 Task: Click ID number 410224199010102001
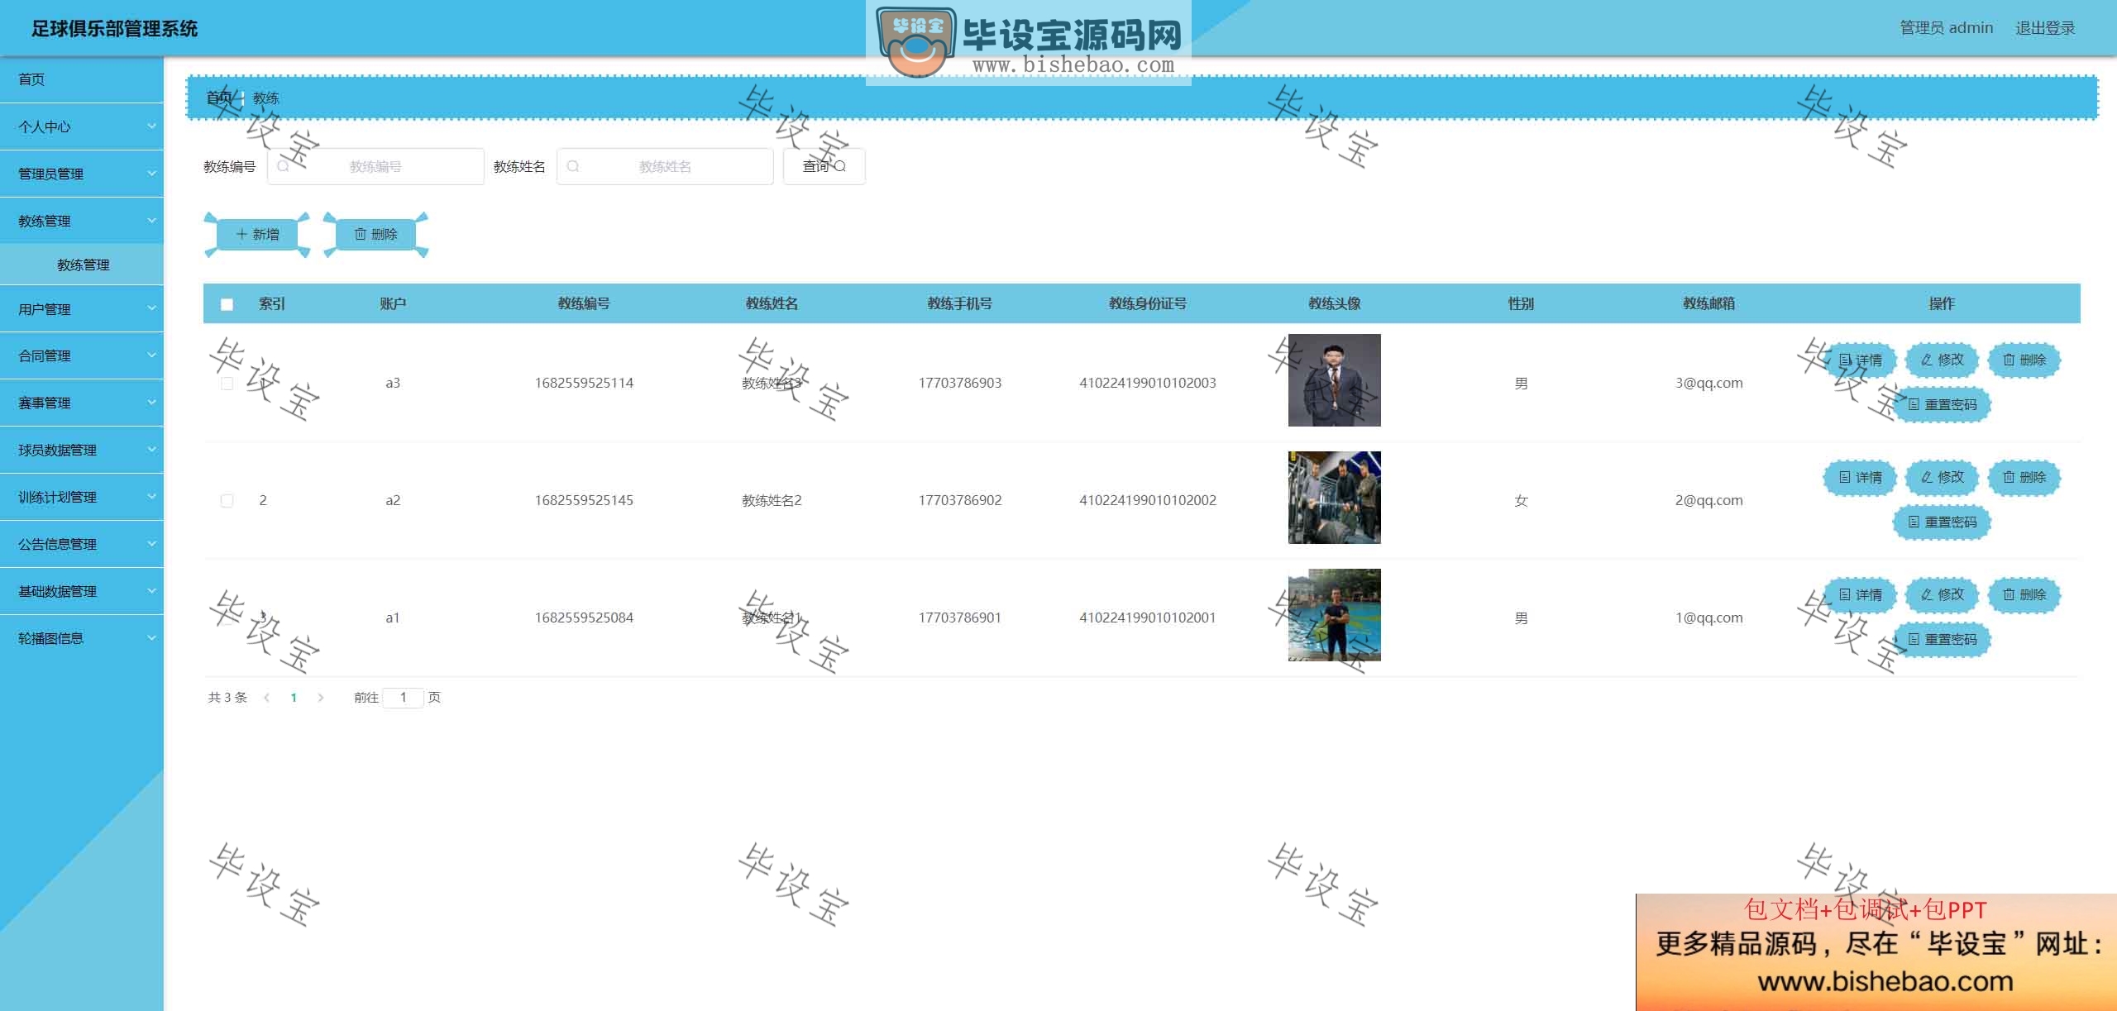1147,618
